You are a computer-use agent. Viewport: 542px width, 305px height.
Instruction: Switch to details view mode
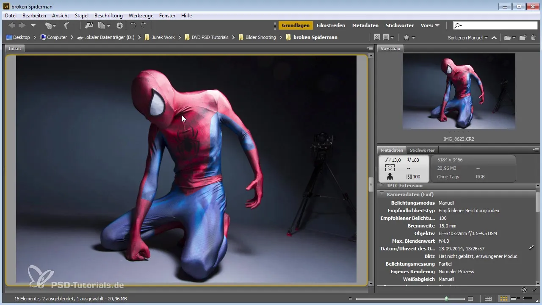tap(515, 299)
